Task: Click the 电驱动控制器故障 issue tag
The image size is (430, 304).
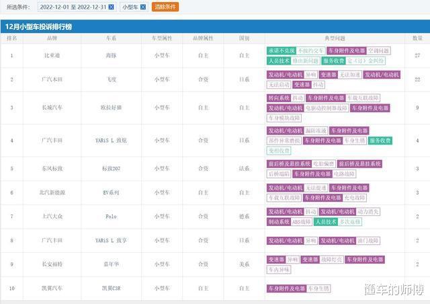Action: (x=327, y=108)
